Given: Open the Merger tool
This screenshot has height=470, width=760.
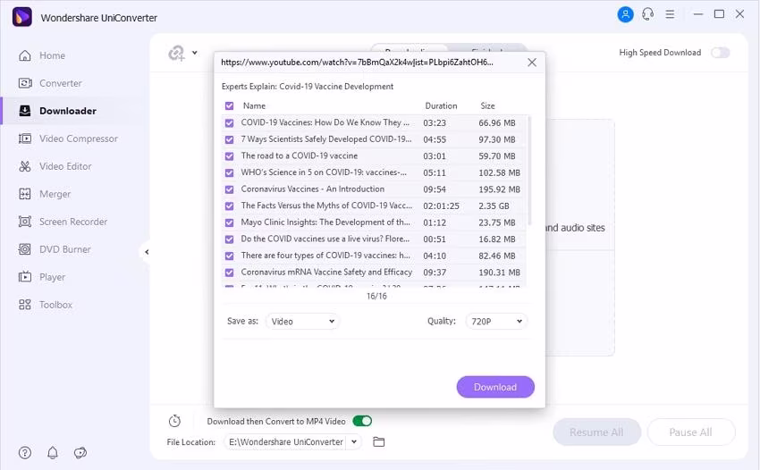Looking at the screenshot, I should [x=55, y=194].
